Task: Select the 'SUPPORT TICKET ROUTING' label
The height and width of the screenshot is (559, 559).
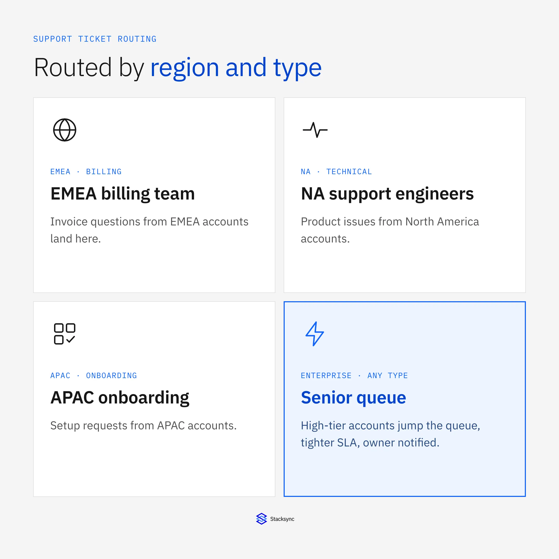Action: 95,39
